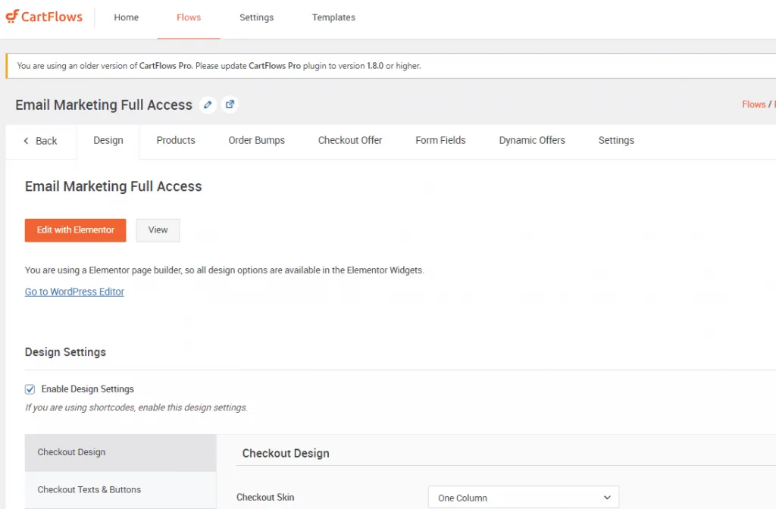The width and height of the screenshot is (776, 509).
Task: Open the Flows menu
Action: pos(189,17)
